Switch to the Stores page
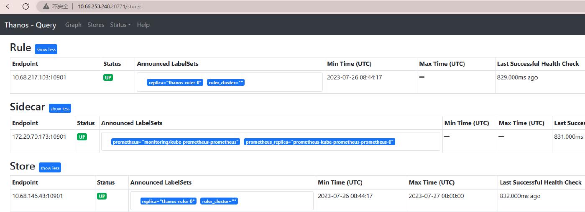The width and height of the screenshot is (585, 212). pos(96,25)
